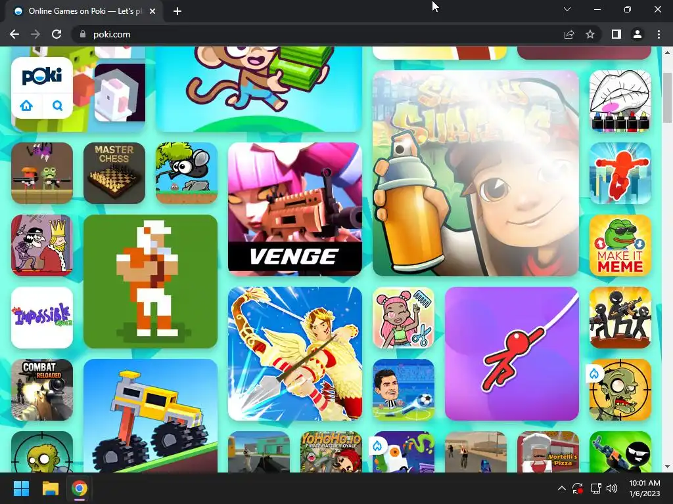
Task: Expand the tab search chevron
Action: [x=567, y=9]
